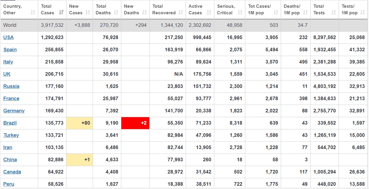Select World total deaths 270,720
Screen dimensions: 369x189
[108, 25]
